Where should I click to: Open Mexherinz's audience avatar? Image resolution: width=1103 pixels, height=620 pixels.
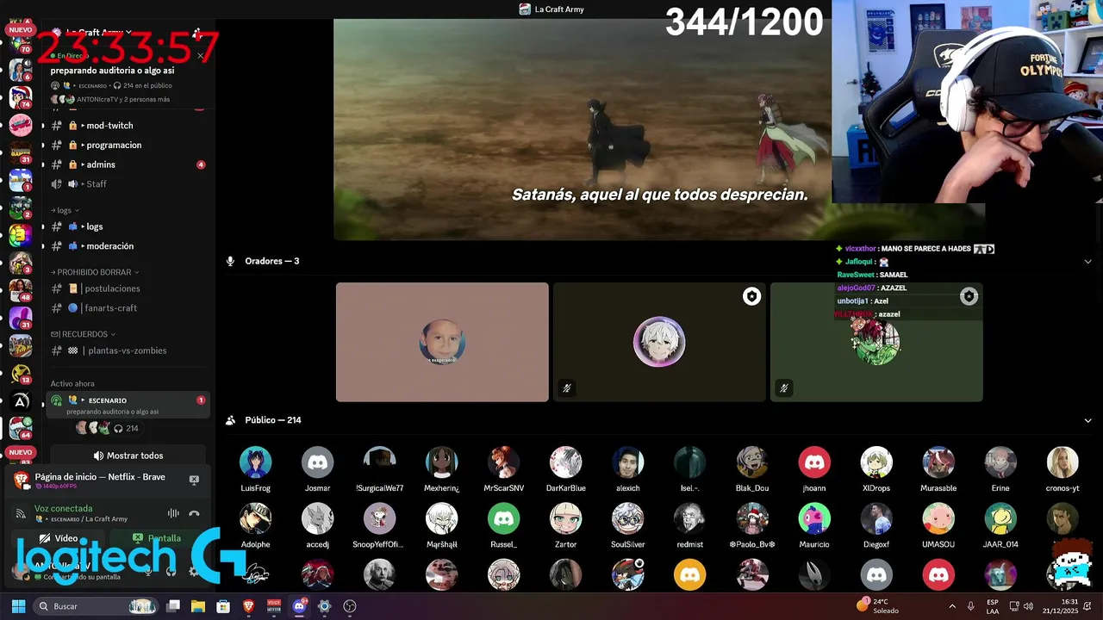click(441, 462)
